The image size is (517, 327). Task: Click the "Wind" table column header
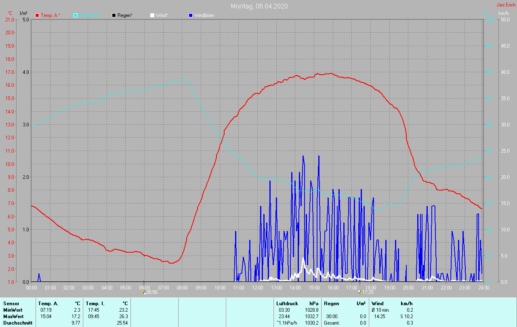[x=377, y=303]
